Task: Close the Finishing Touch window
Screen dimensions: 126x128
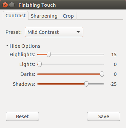Action: pyautogui.click(x=5, y=5)
